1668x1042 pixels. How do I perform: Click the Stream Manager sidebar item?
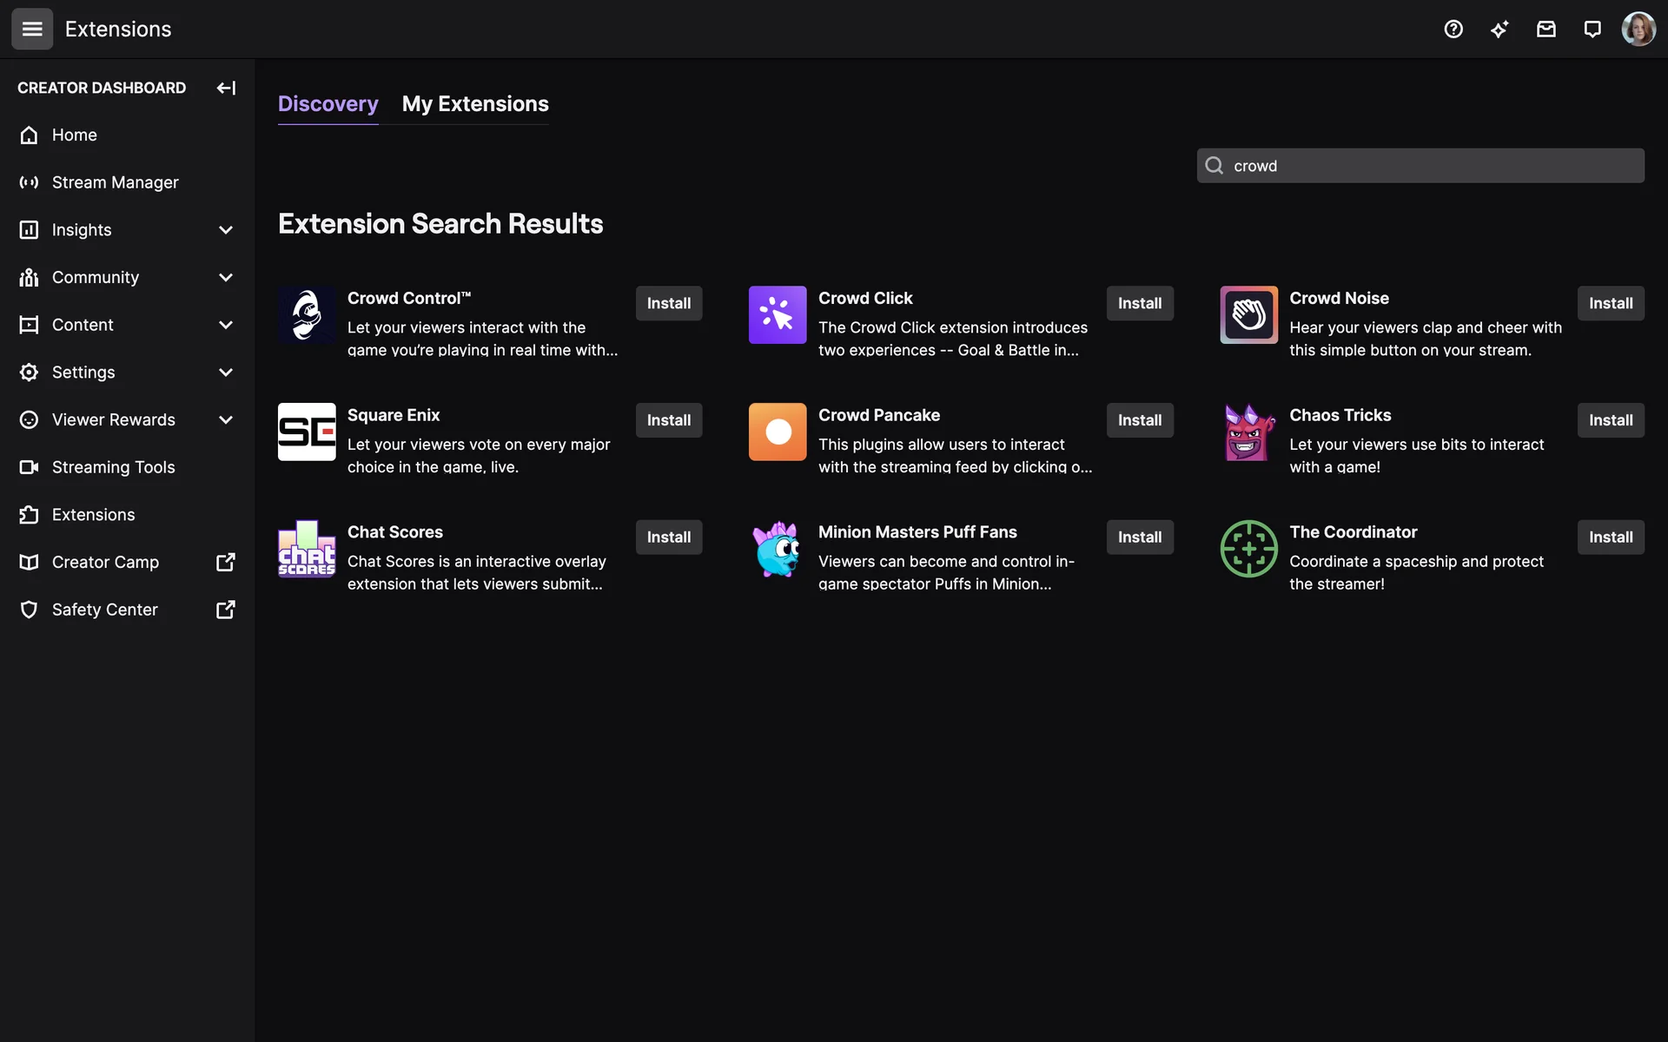115,182
